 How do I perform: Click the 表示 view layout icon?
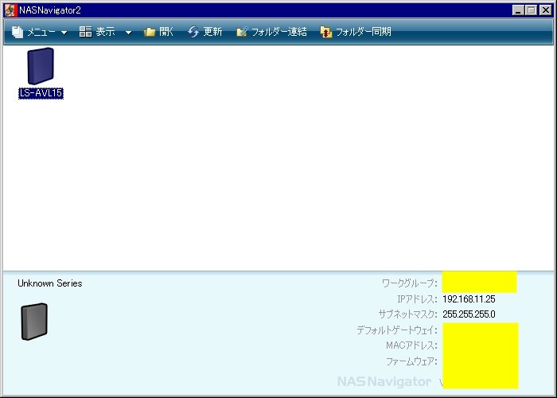(85, 32)
